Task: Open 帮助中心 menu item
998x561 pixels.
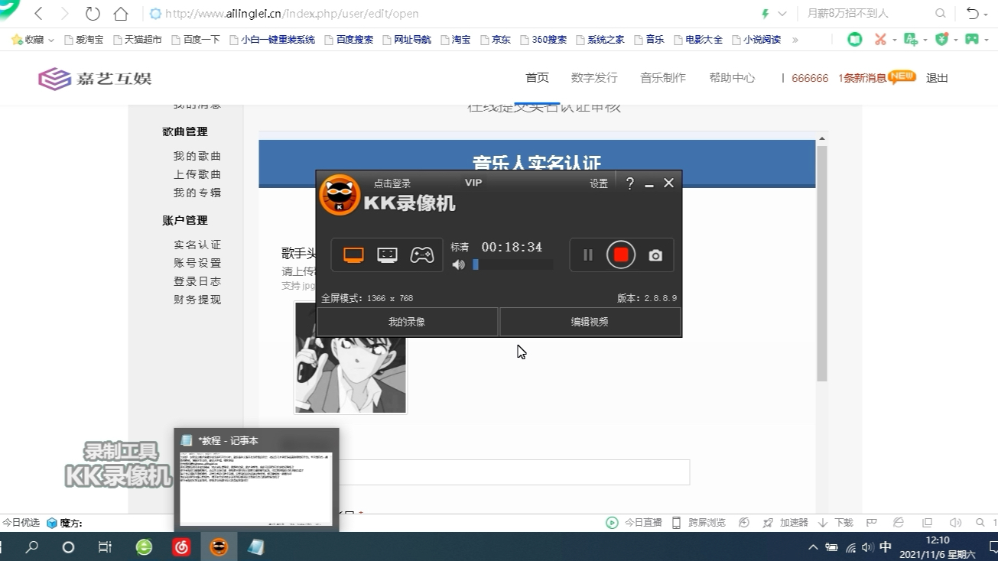Action: [732, 78]
